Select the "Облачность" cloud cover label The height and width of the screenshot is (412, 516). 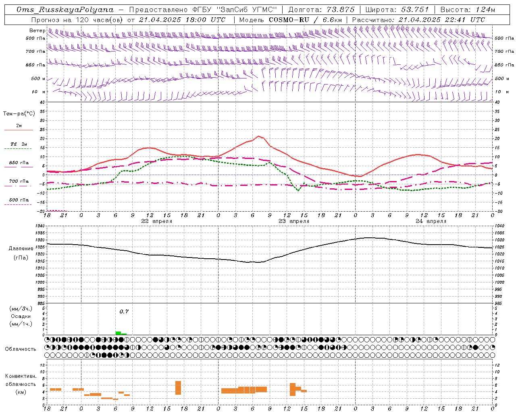21,349
